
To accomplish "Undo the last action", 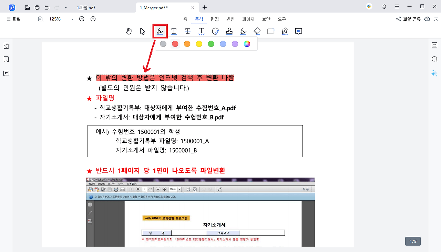I will coord(47,7).
